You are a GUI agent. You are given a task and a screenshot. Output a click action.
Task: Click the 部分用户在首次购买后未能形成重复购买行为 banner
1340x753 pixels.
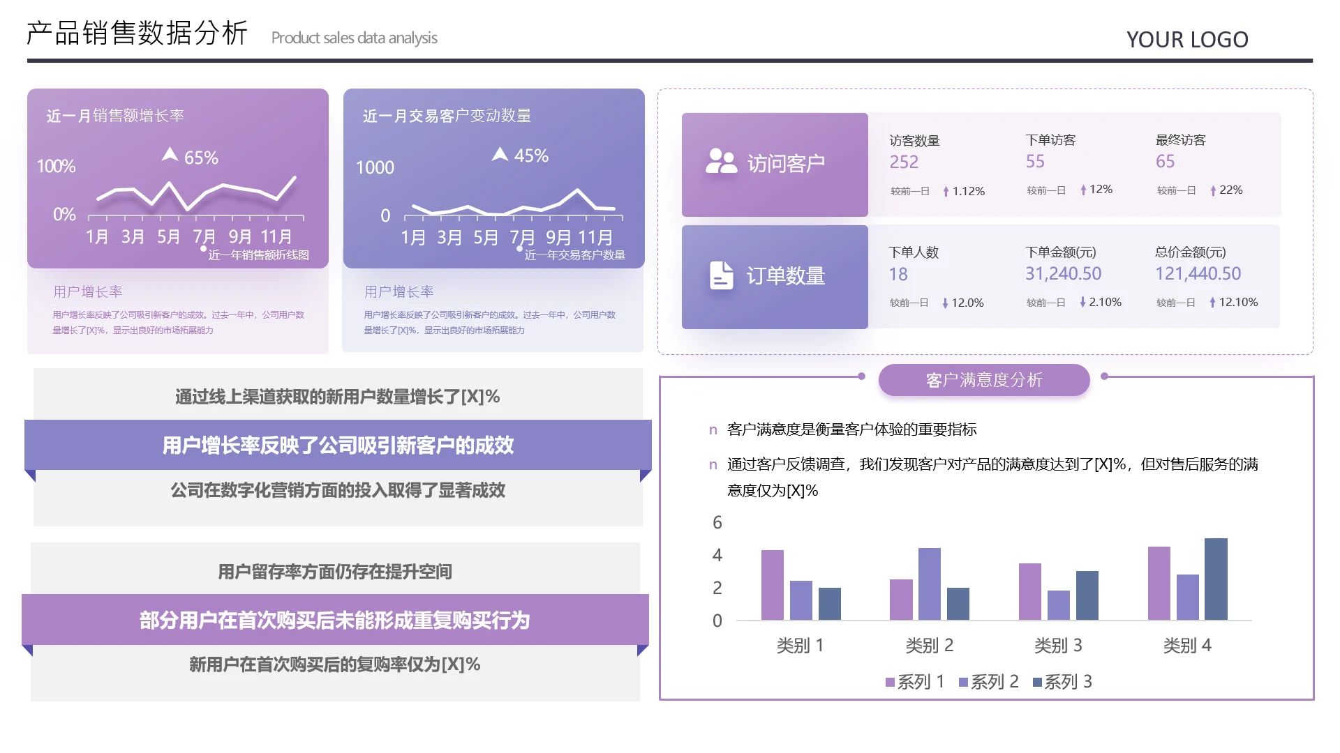pos(335,620)
